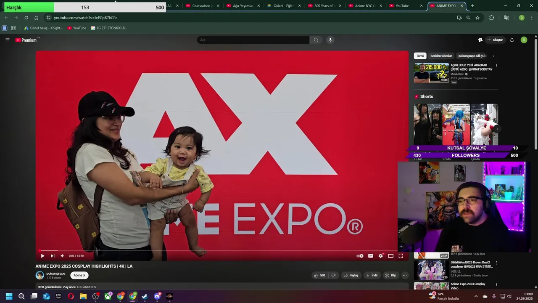538x303 pixels.
Task: Show more filter chips with right arrow
Action: click(493, 56)
